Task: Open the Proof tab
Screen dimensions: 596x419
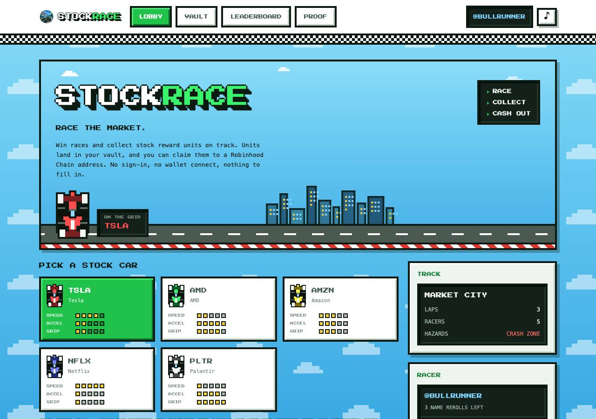Action: (315, 16)
